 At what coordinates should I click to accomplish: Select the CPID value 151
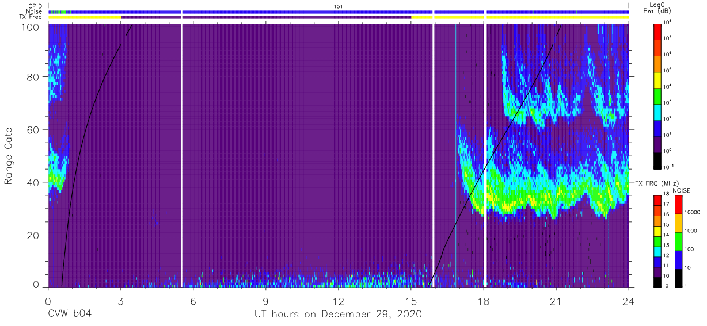[338, 6]
